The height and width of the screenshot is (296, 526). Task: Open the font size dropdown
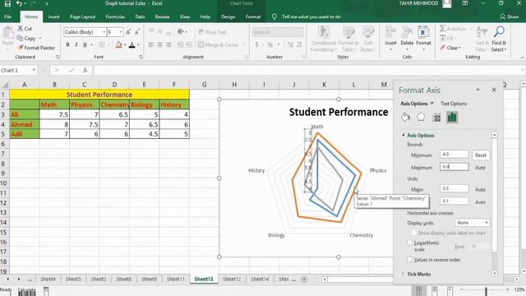[121, 32]
